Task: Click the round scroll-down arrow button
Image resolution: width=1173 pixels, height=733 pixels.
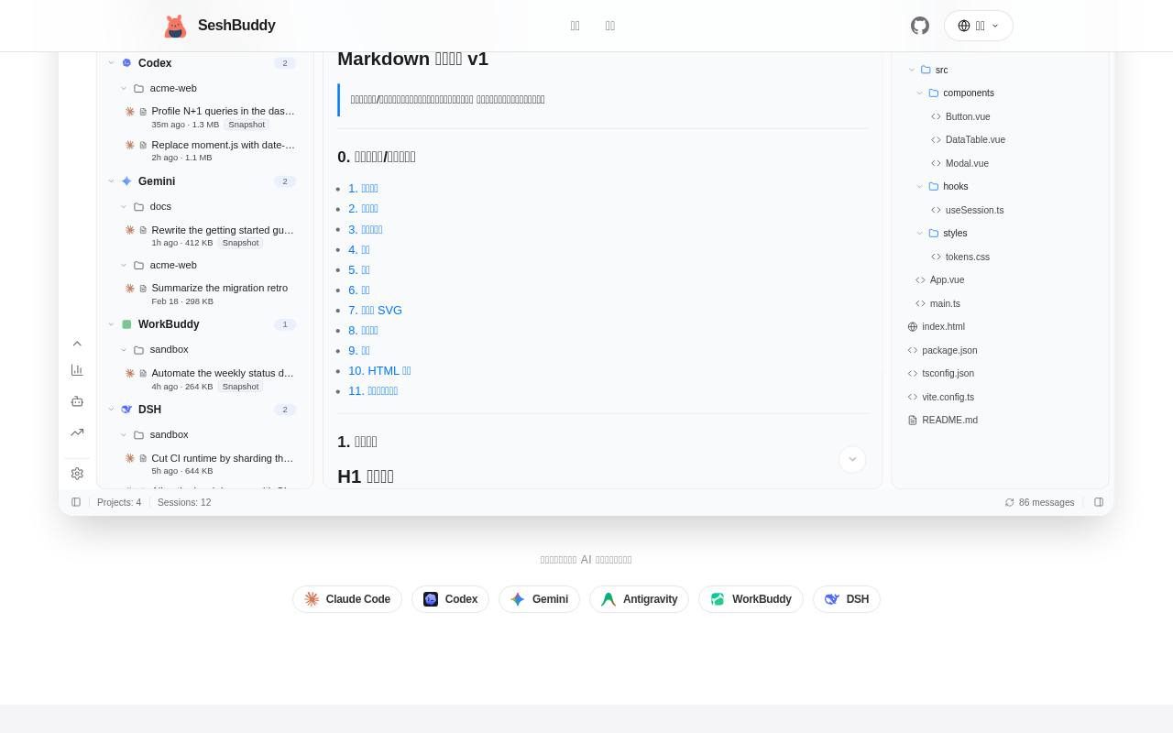Action: pos(852,459)
